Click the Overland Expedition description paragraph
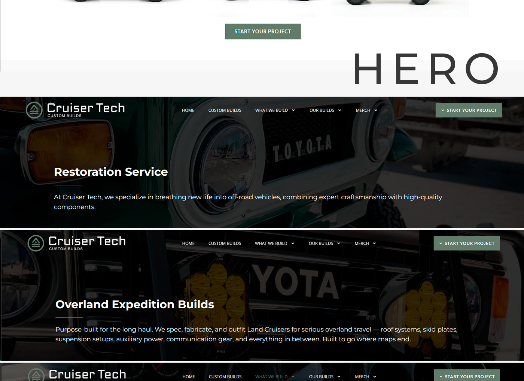The image size is (524, 381). coord(256,334)
